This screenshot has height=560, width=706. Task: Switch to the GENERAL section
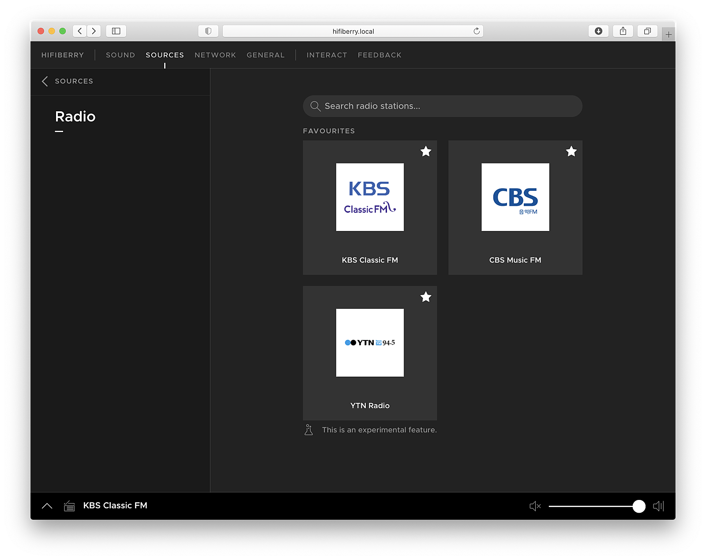(266, 55)
